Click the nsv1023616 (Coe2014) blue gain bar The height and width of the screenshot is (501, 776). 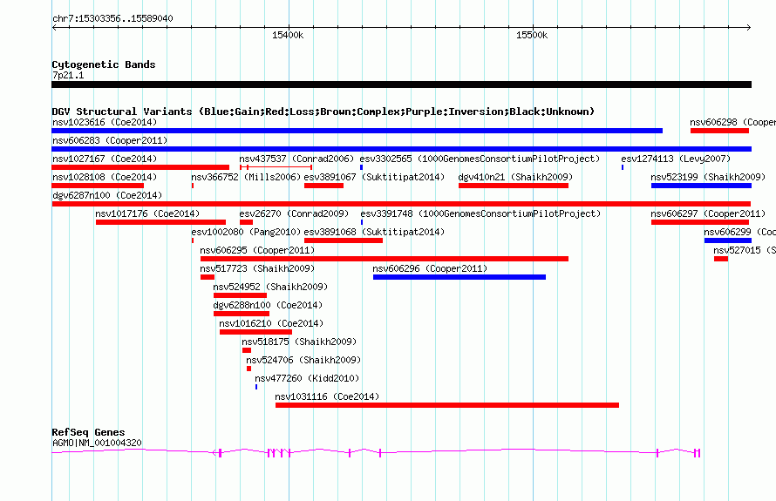357,131
